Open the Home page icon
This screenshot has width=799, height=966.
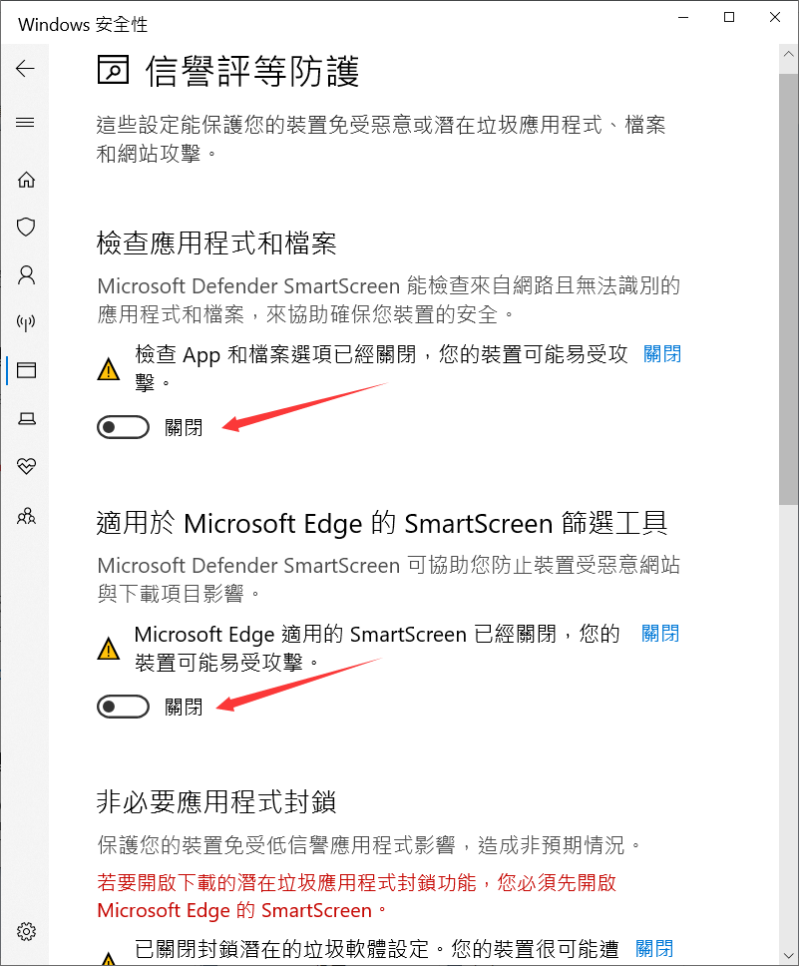[26, 180]
